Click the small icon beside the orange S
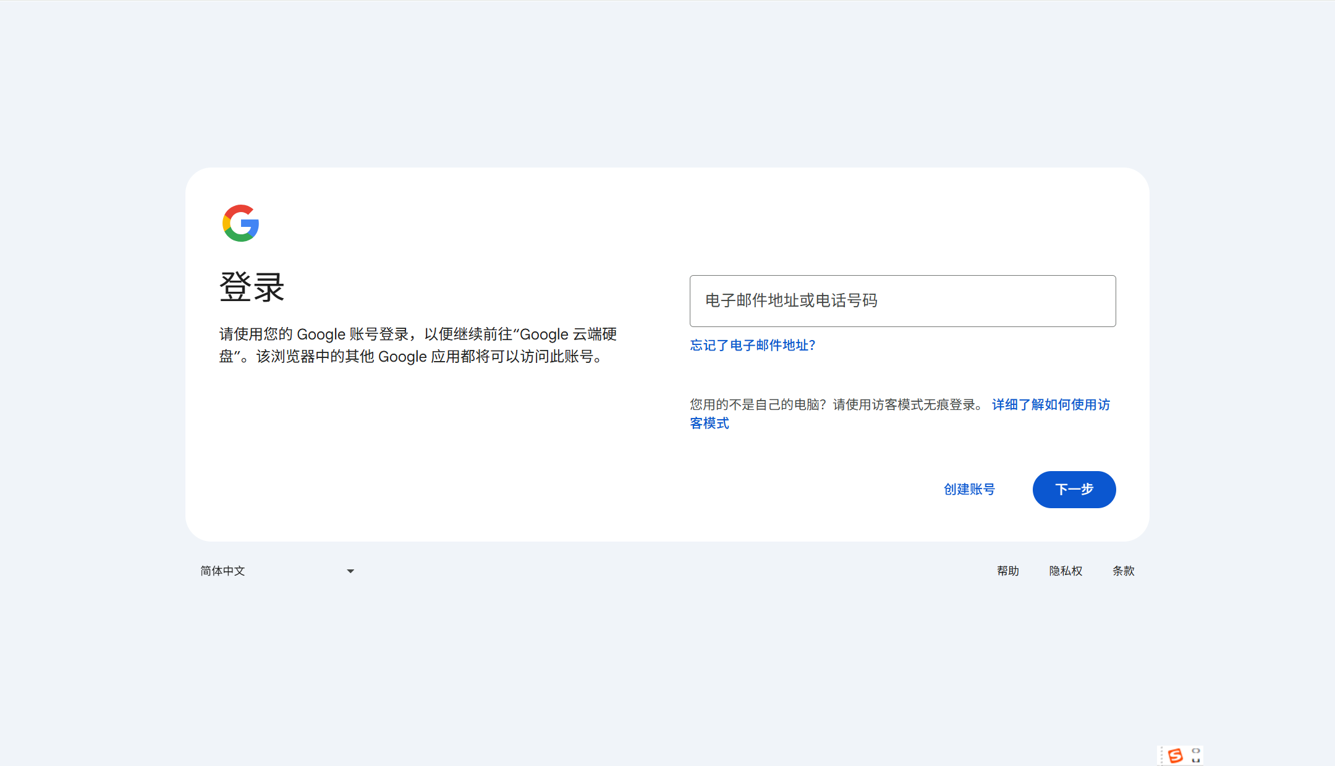1335x766 pixels. click(x=1195, y=755)
